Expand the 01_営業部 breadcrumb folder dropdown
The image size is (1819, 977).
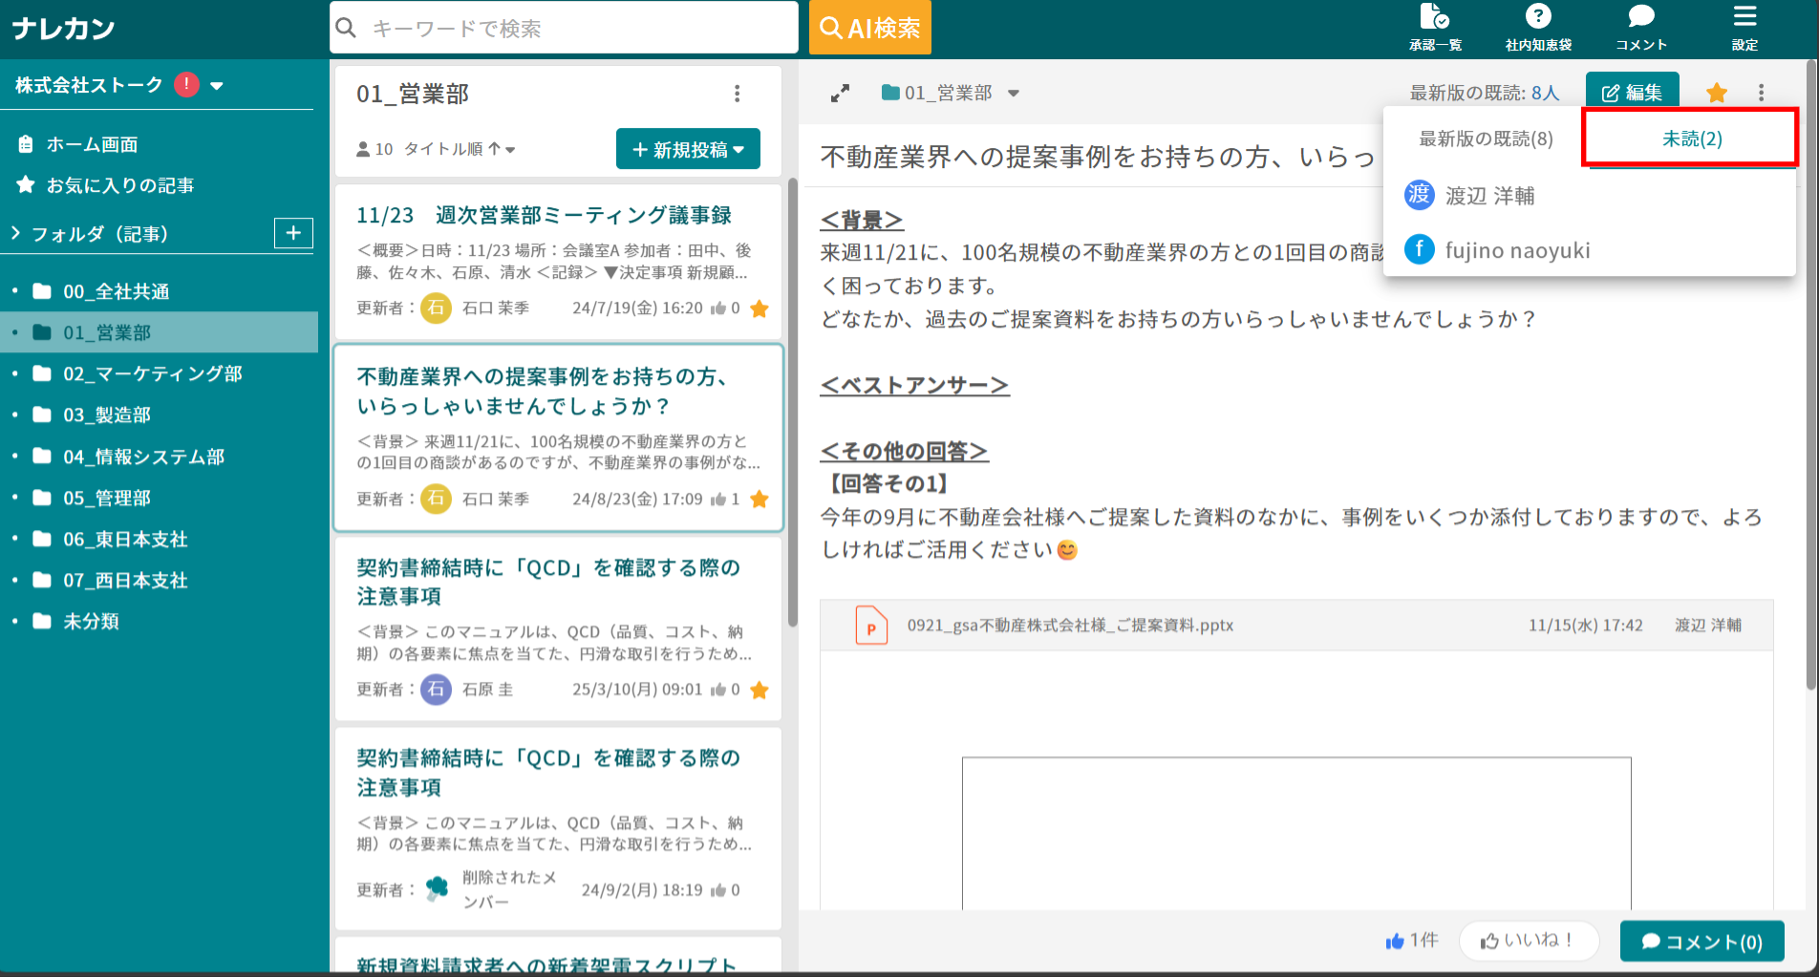(1013, 93)
